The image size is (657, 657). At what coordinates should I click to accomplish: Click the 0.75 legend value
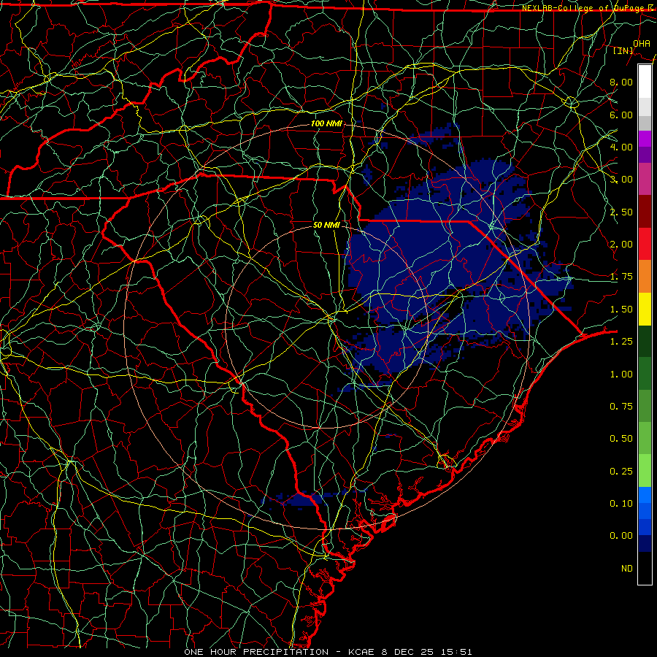click(621, 407)
